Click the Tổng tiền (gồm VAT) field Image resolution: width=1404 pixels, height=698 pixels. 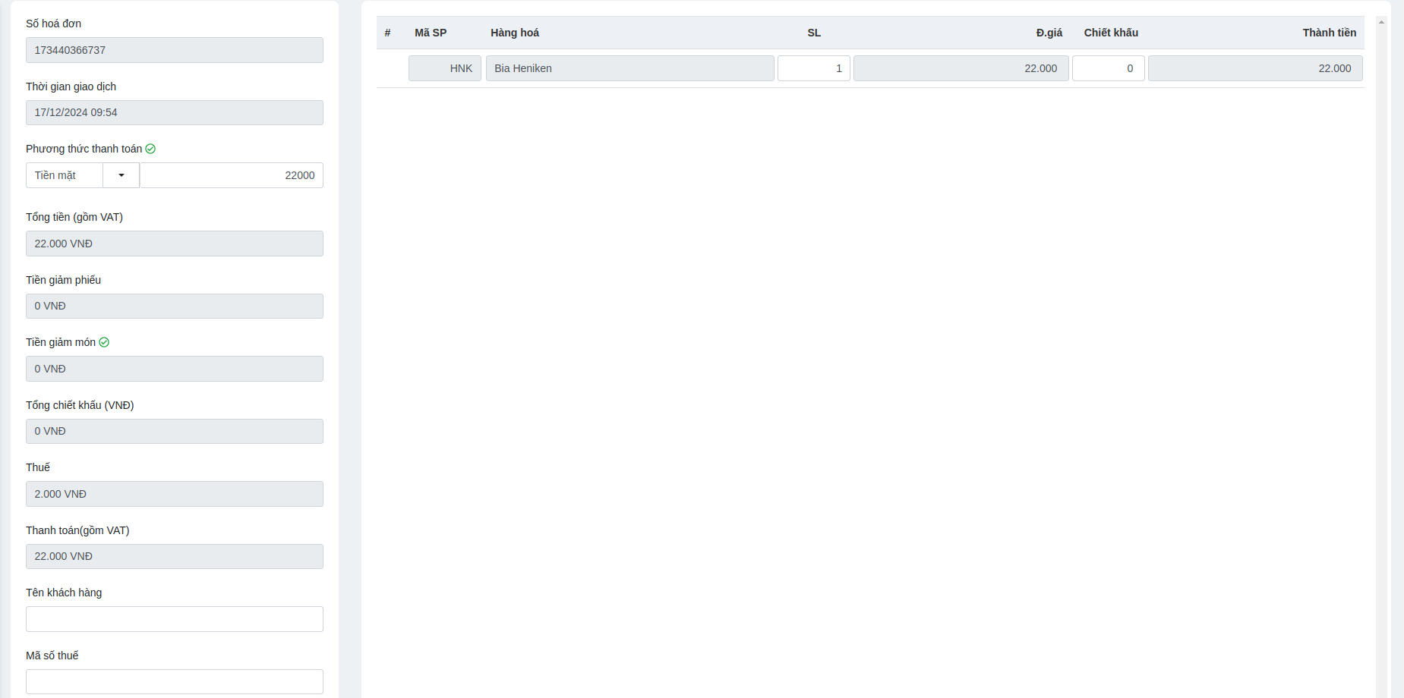(x=175, y=244)
